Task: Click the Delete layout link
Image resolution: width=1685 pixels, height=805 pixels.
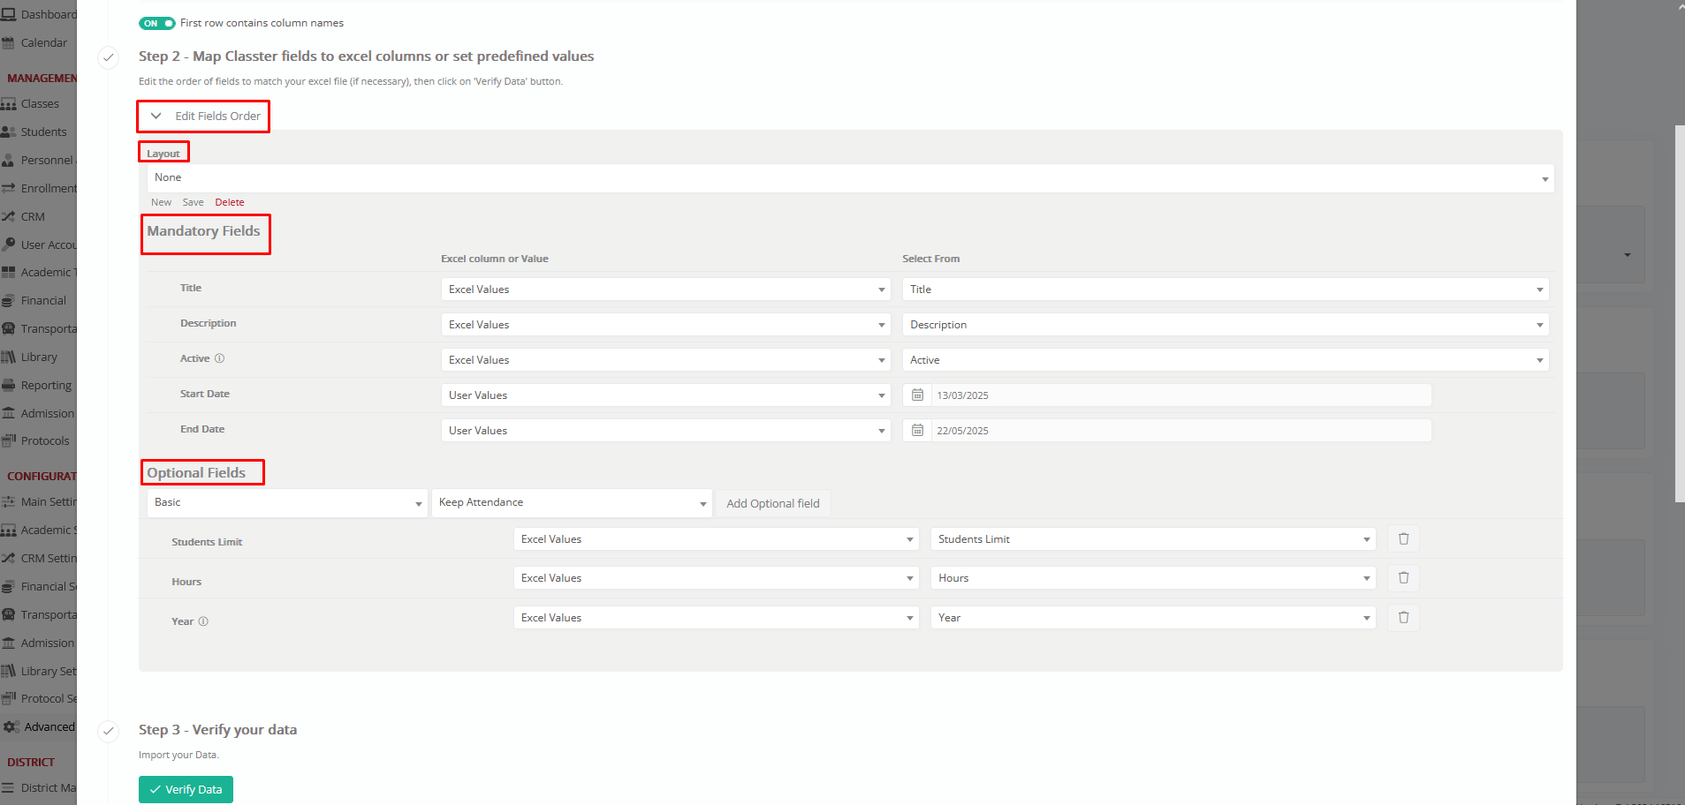Action: (230, 202)
